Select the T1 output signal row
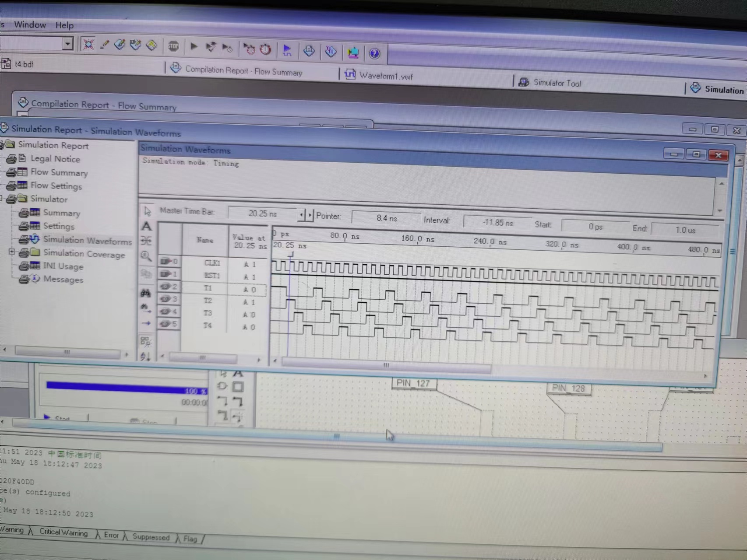The height and width of the screenshot is (560, 747). (x=212, y=288)
